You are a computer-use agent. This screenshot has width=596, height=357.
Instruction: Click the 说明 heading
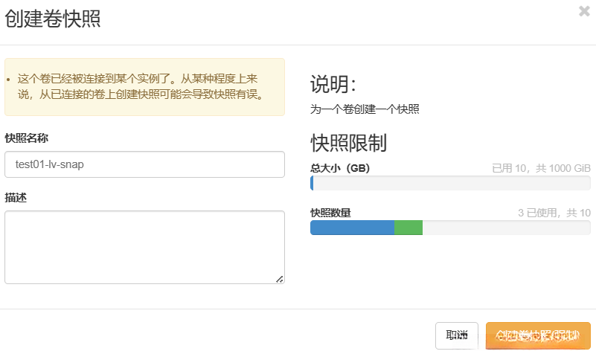(333, 84)
